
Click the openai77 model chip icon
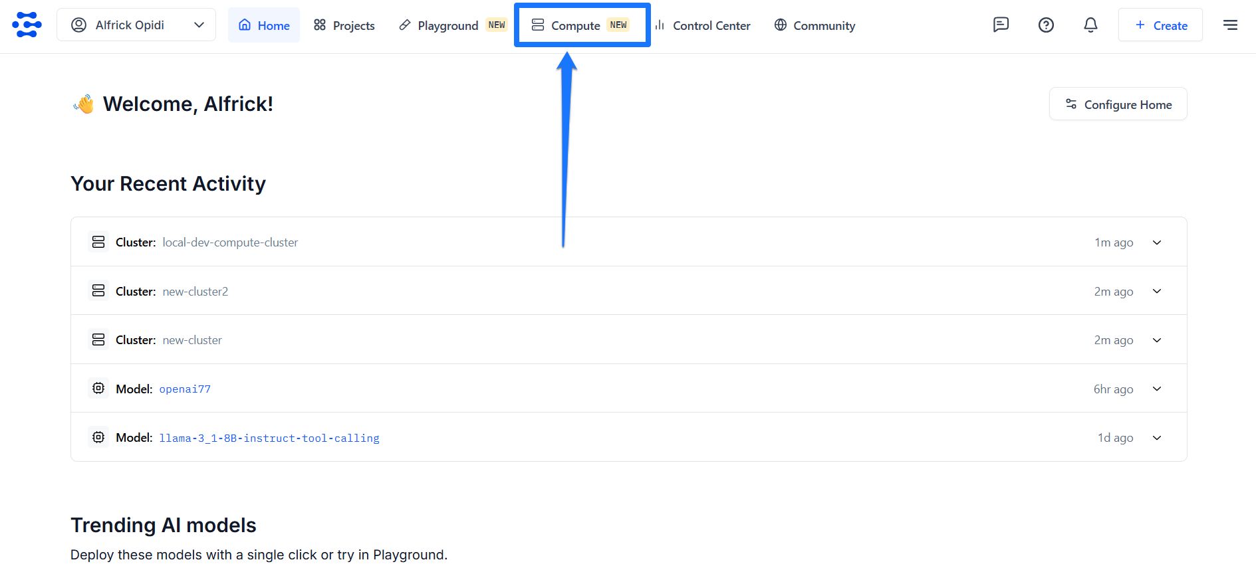(x=98, y=388)
